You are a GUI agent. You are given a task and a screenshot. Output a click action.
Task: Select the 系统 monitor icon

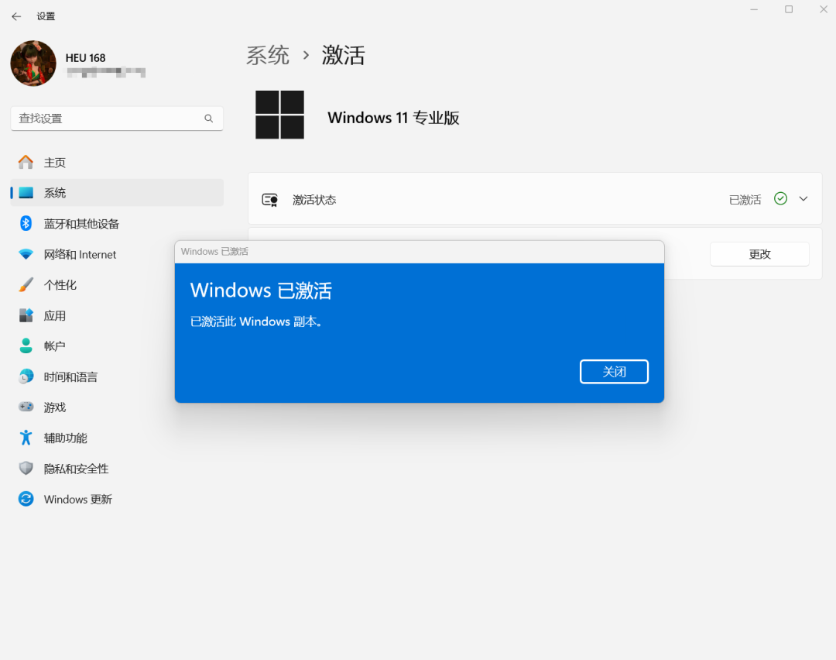click(x=26, y=193)
